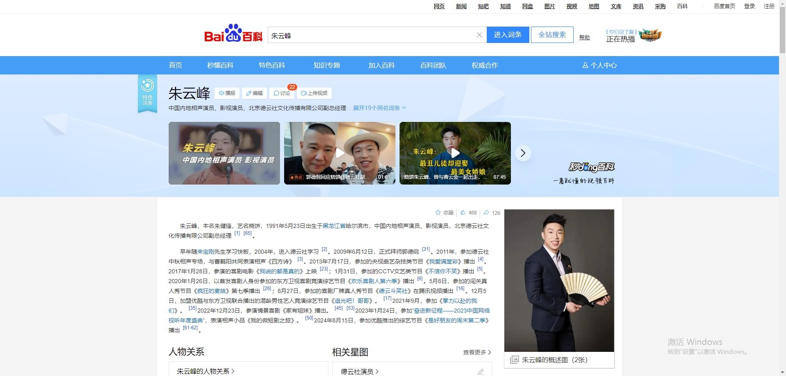Viewport: 786px width, 376px height.
Task: Go to 秒懂百科 navigation tab
Action: (x=220, y=65)
